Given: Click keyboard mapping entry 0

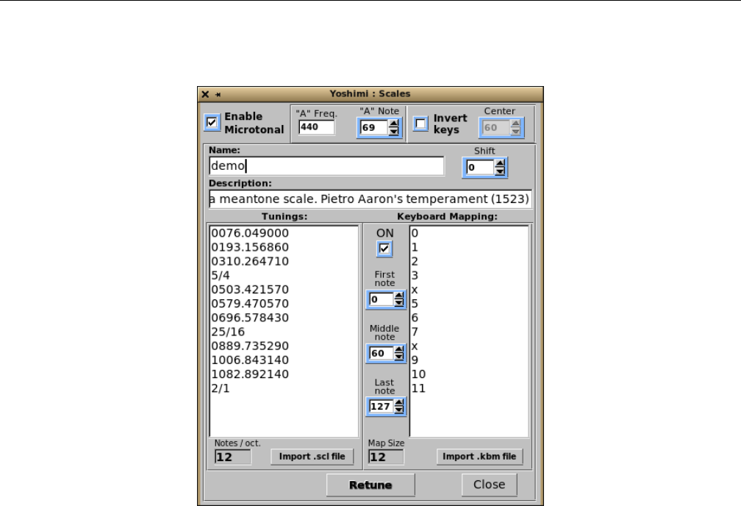Looking at the screenshot, I should tap(415, 233).
